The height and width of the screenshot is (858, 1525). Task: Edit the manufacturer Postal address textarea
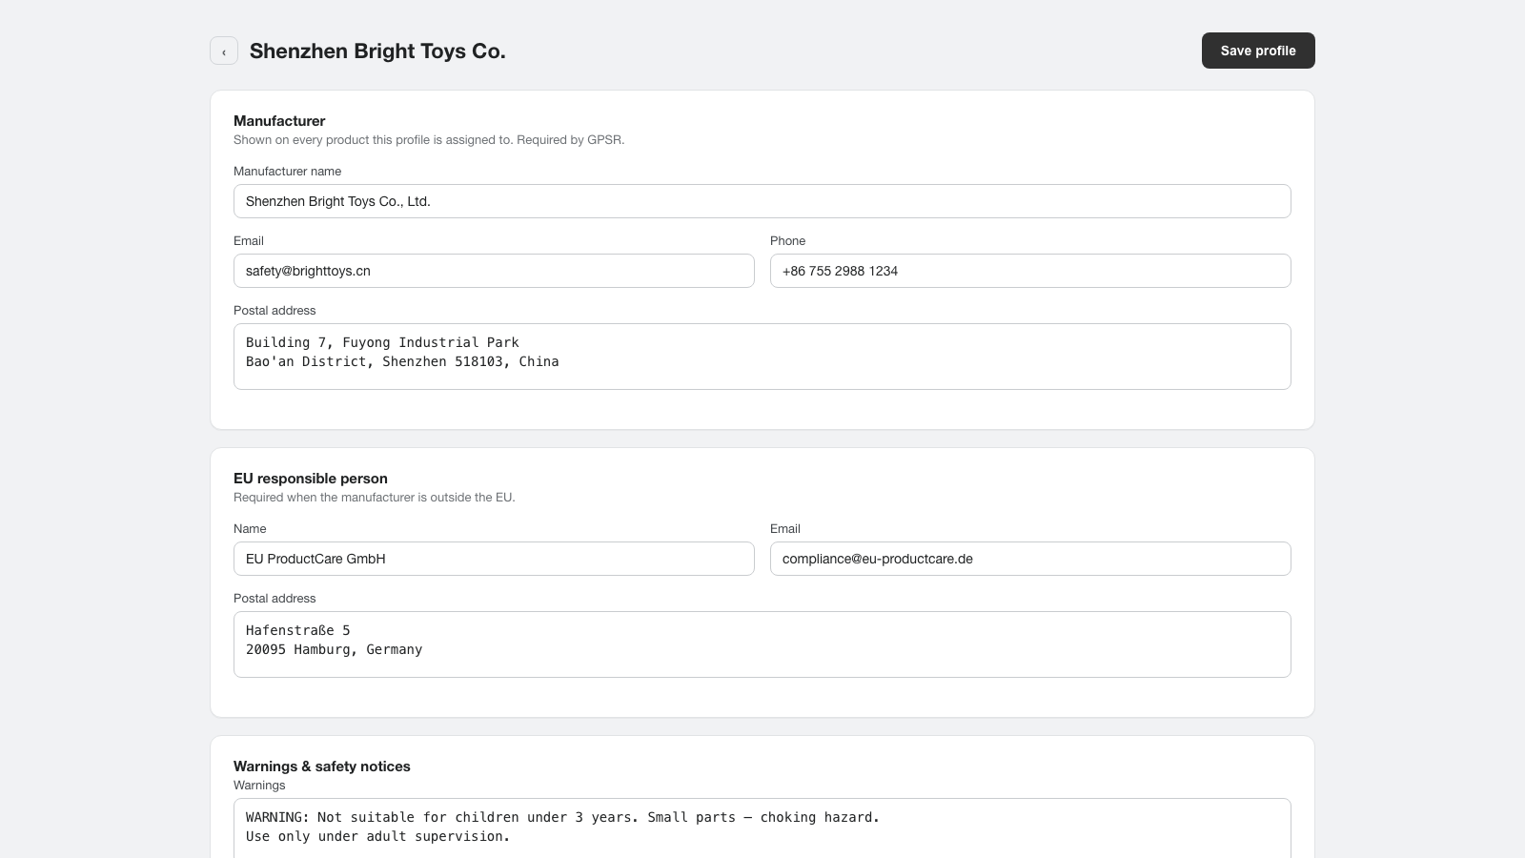pos(762,357)
